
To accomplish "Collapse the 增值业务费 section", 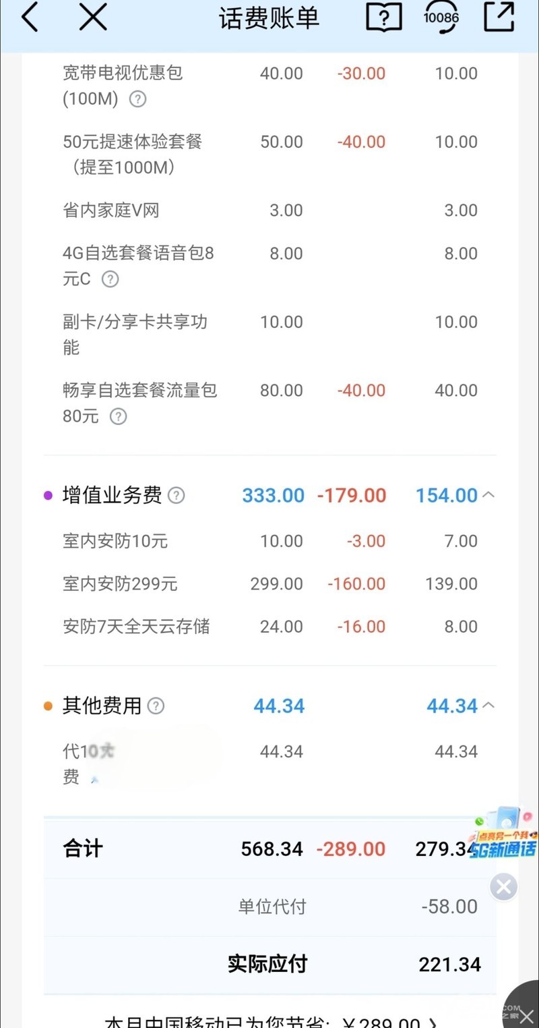I will (489, 495).
